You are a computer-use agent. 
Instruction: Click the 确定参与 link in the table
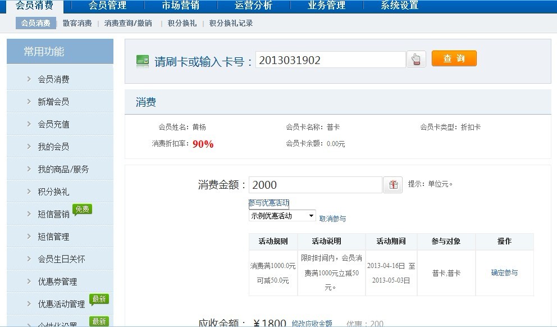click(504, 273)
